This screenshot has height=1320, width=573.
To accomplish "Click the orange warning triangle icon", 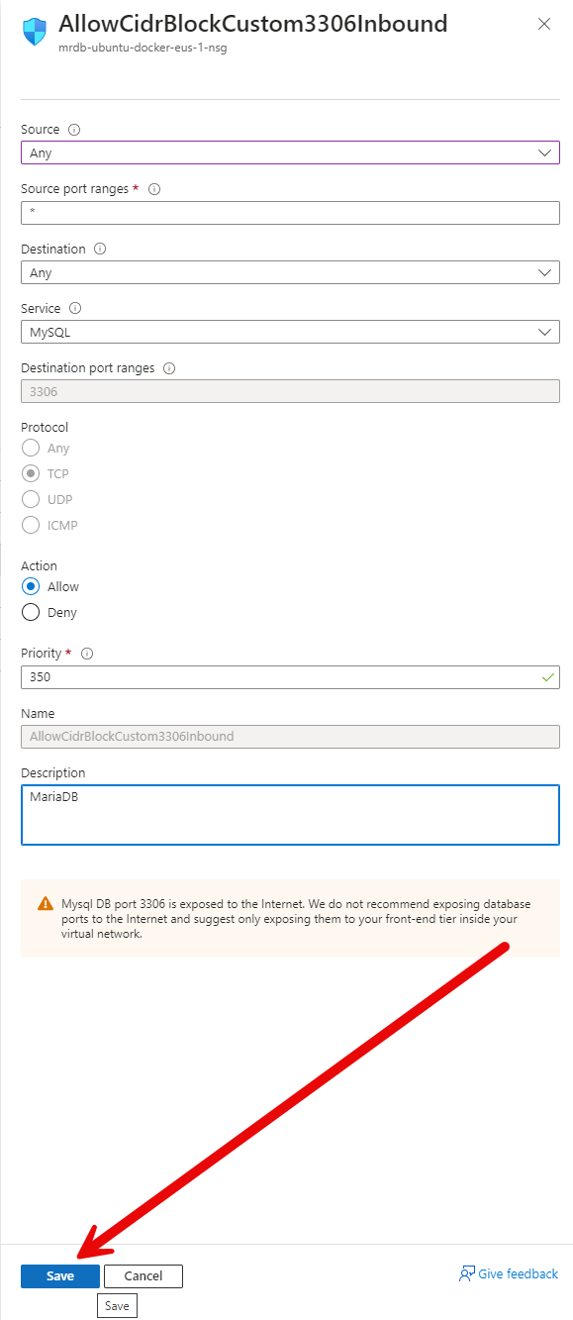I will point(46,904).
